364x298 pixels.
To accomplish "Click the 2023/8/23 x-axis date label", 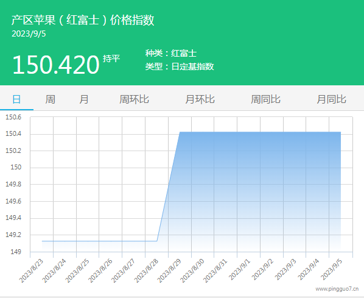I will coord(31,271).
